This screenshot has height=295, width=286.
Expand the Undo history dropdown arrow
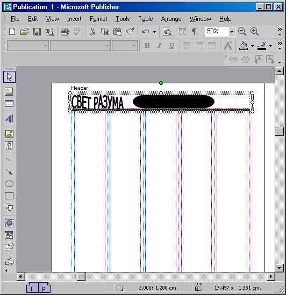tap(155, 32)
